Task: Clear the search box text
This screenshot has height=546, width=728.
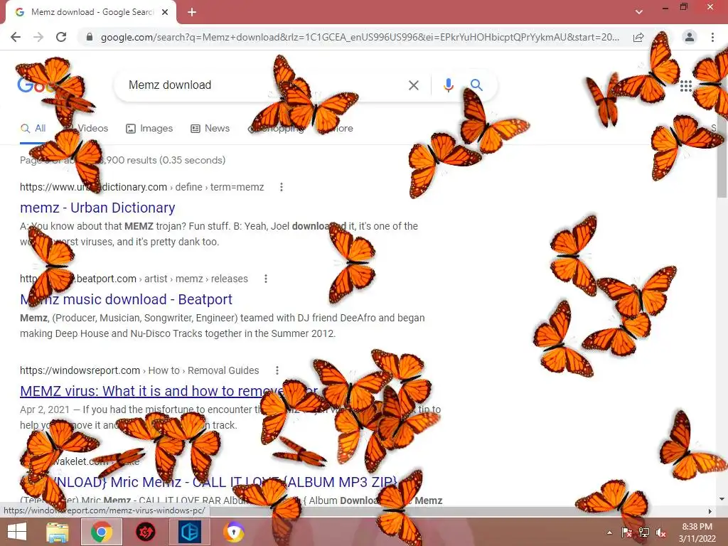Action: pyautogui.click(x=413, y=85)
